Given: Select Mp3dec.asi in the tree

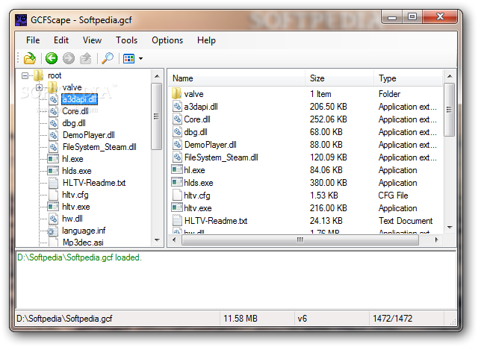Looking at the screenshot, I should pyautogui.click(x=83, y=243).
